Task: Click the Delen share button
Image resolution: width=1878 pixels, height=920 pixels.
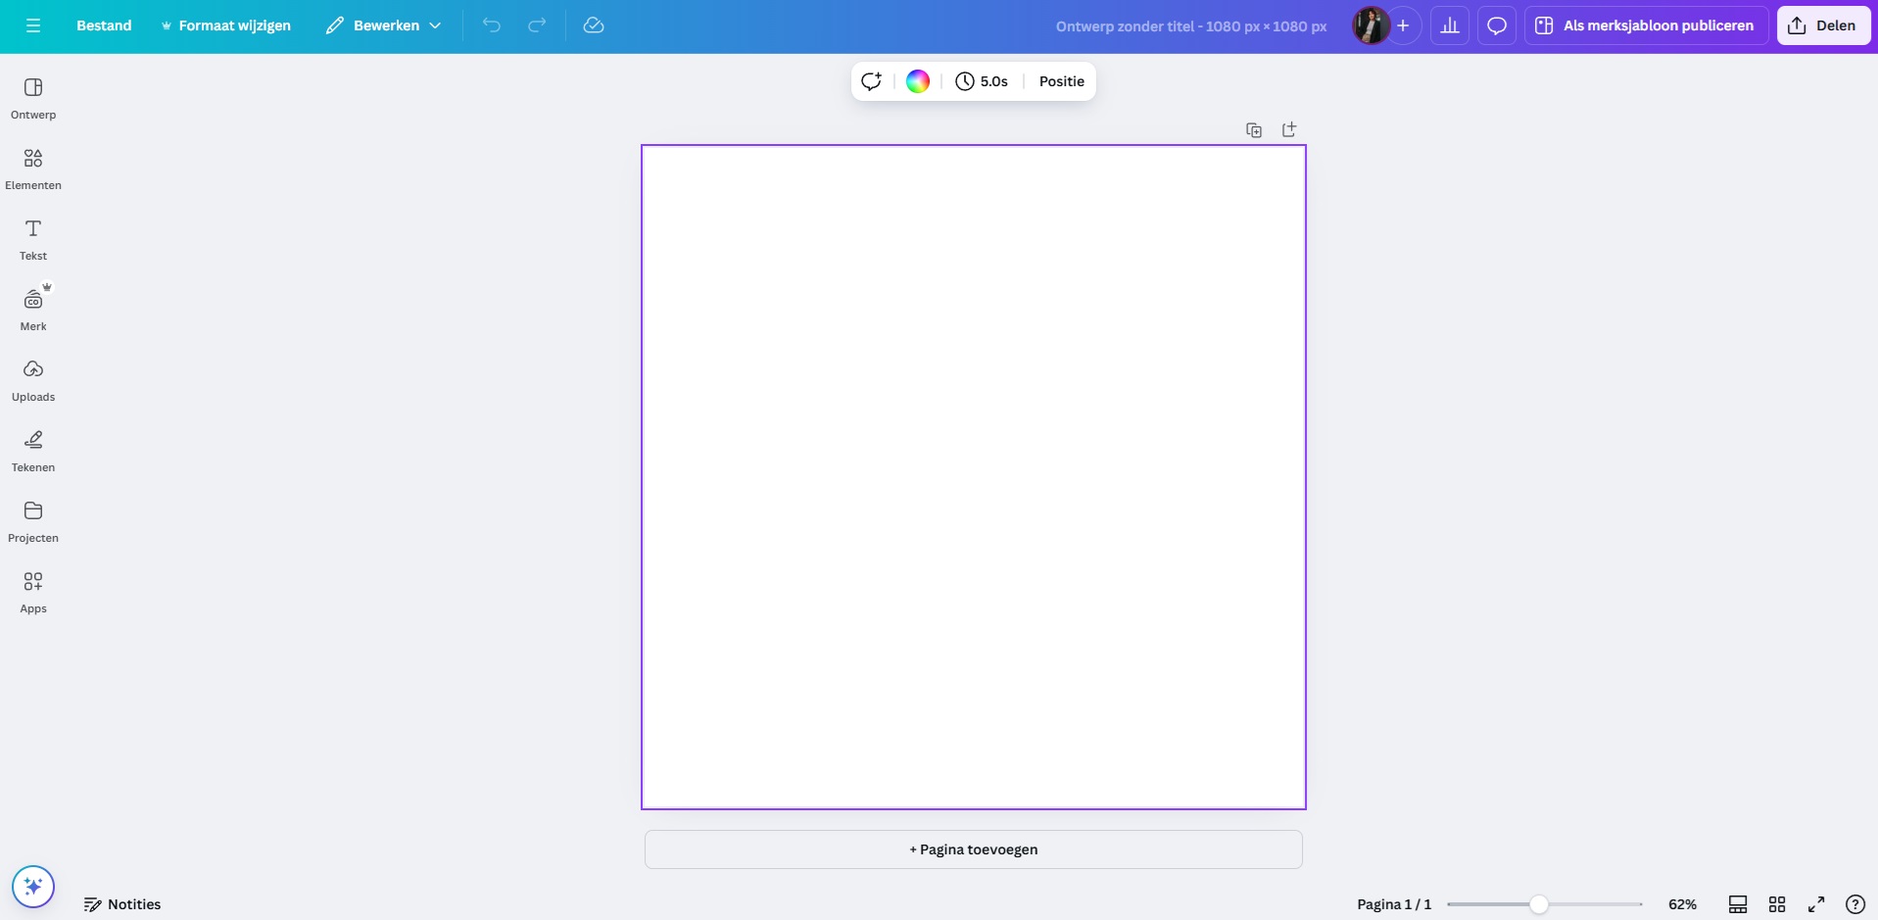Action: [x=1823, y=25]
